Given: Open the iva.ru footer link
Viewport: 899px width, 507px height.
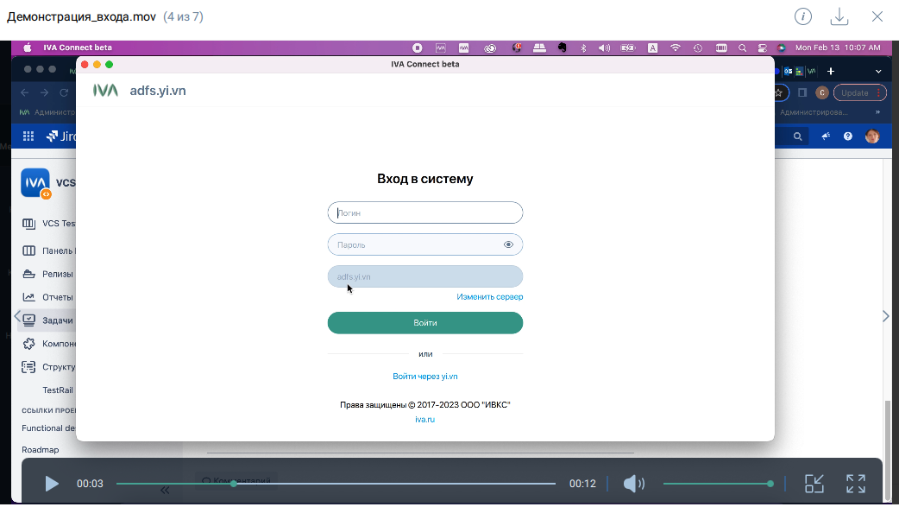Looking at the screenshot, I should [424, 419].
